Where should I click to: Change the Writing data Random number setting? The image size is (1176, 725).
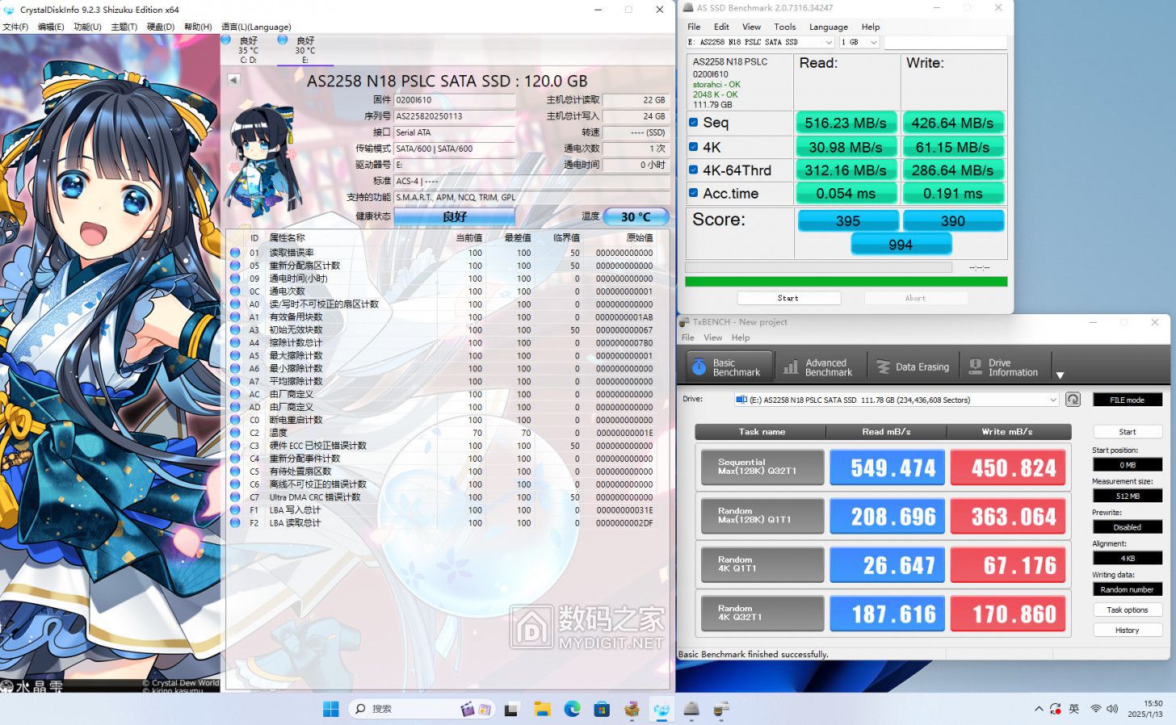(x=1127, y=589)
